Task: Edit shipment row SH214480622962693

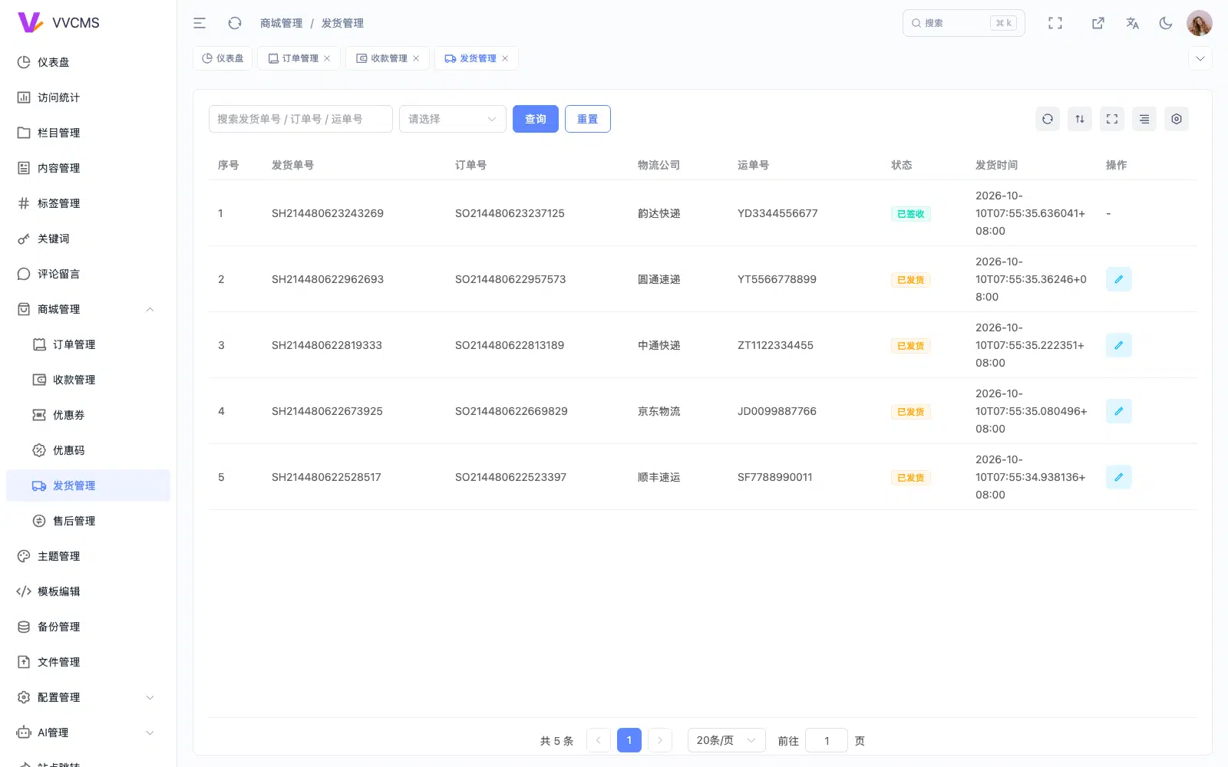Action: pyautogui.click(x=1119, y=279)
